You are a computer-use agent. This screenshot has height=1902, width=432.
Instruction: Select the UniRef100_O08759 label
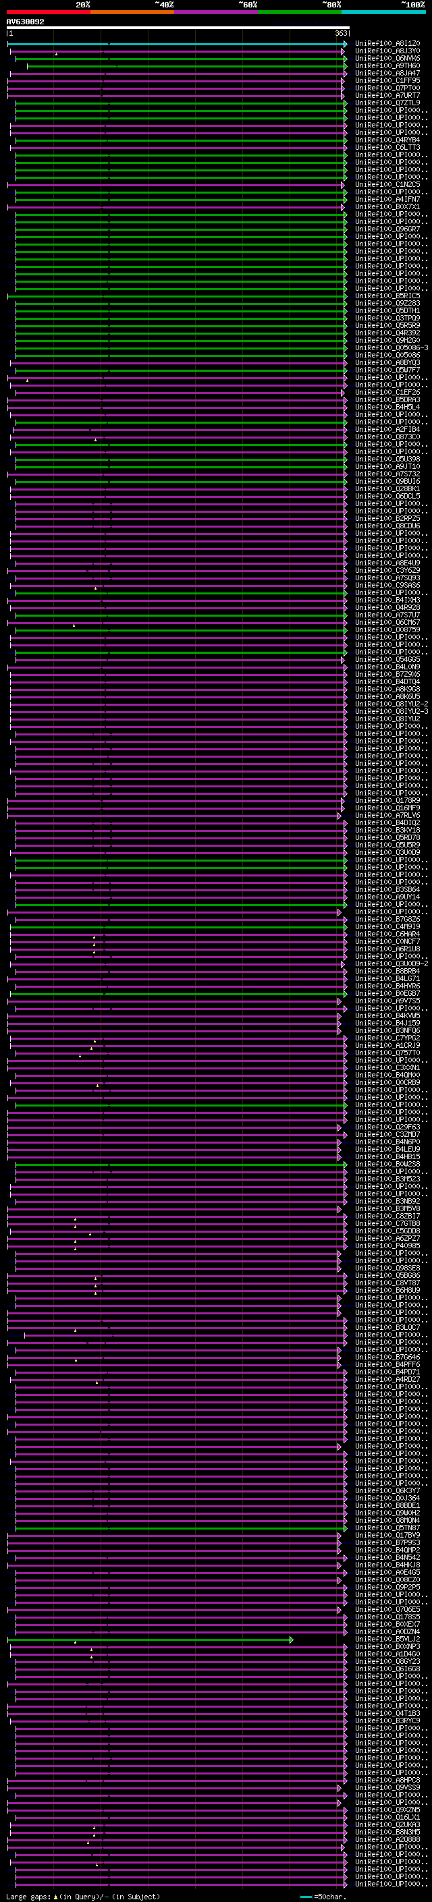387,630
